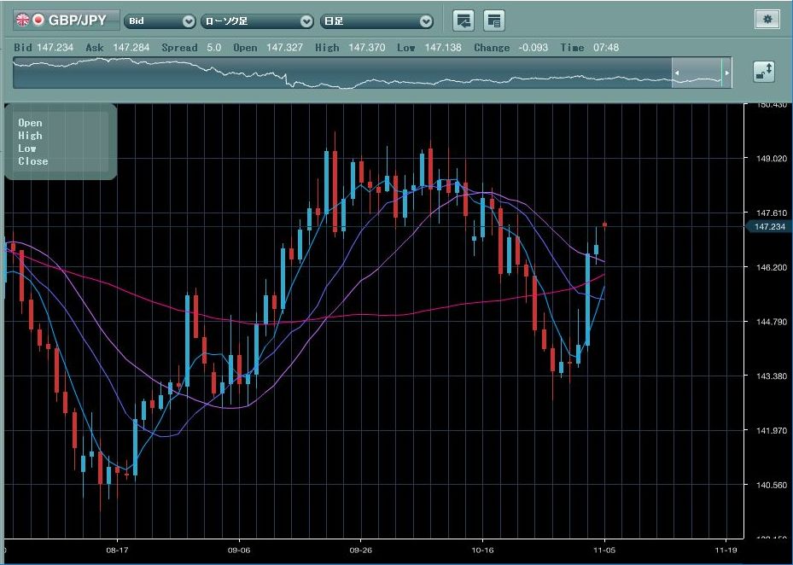Click the chart import arrow icon
Screen dimensions: 793x565
click(x=464, y=20)
